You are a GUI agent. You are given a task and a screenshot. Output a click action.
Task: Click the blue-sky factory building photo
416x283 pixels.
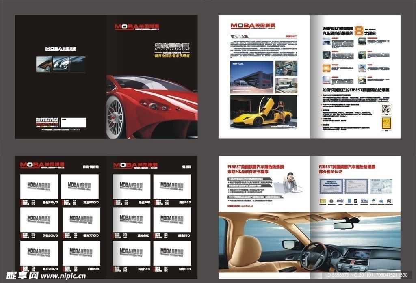tap(252, 77)
